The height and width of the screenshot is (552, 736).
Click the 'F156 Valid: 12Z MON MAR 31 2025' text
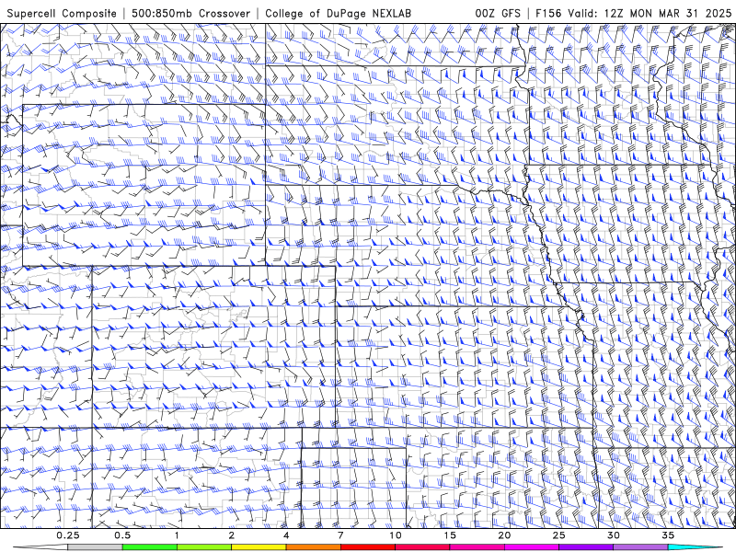pyautogui.click(x=633, y=13)
